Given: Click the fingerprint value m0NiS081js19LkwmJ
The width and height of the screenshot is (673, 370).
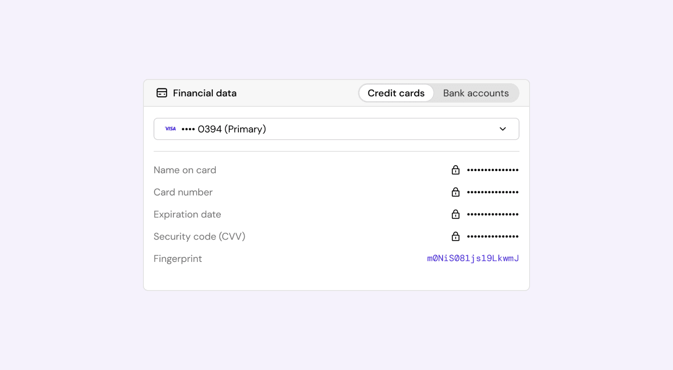Looking at the screenshot, I should (473, 258).
